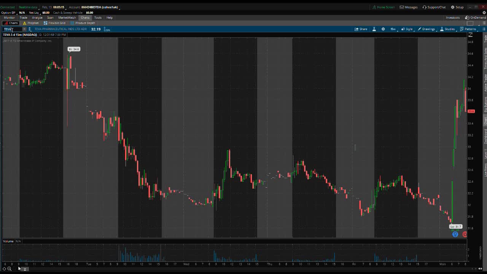Open the Analyze tab
Image resolution: width=487 pixels, height=274 pixels.
click(37, 18)
